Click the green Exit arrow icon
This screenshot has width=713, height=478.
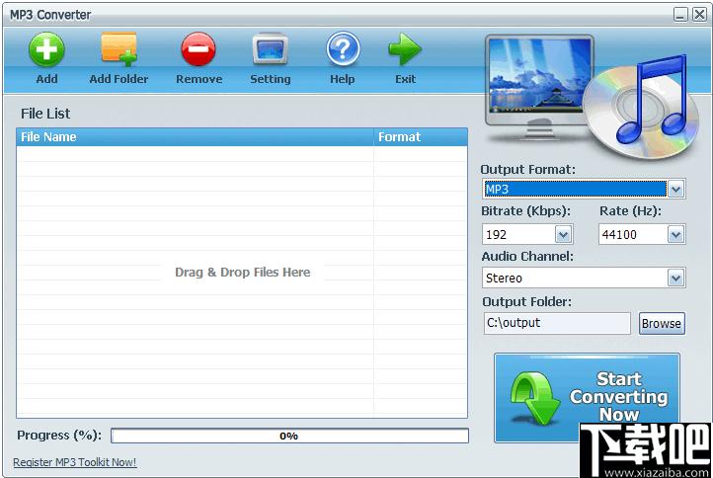(x=405, y=49)
